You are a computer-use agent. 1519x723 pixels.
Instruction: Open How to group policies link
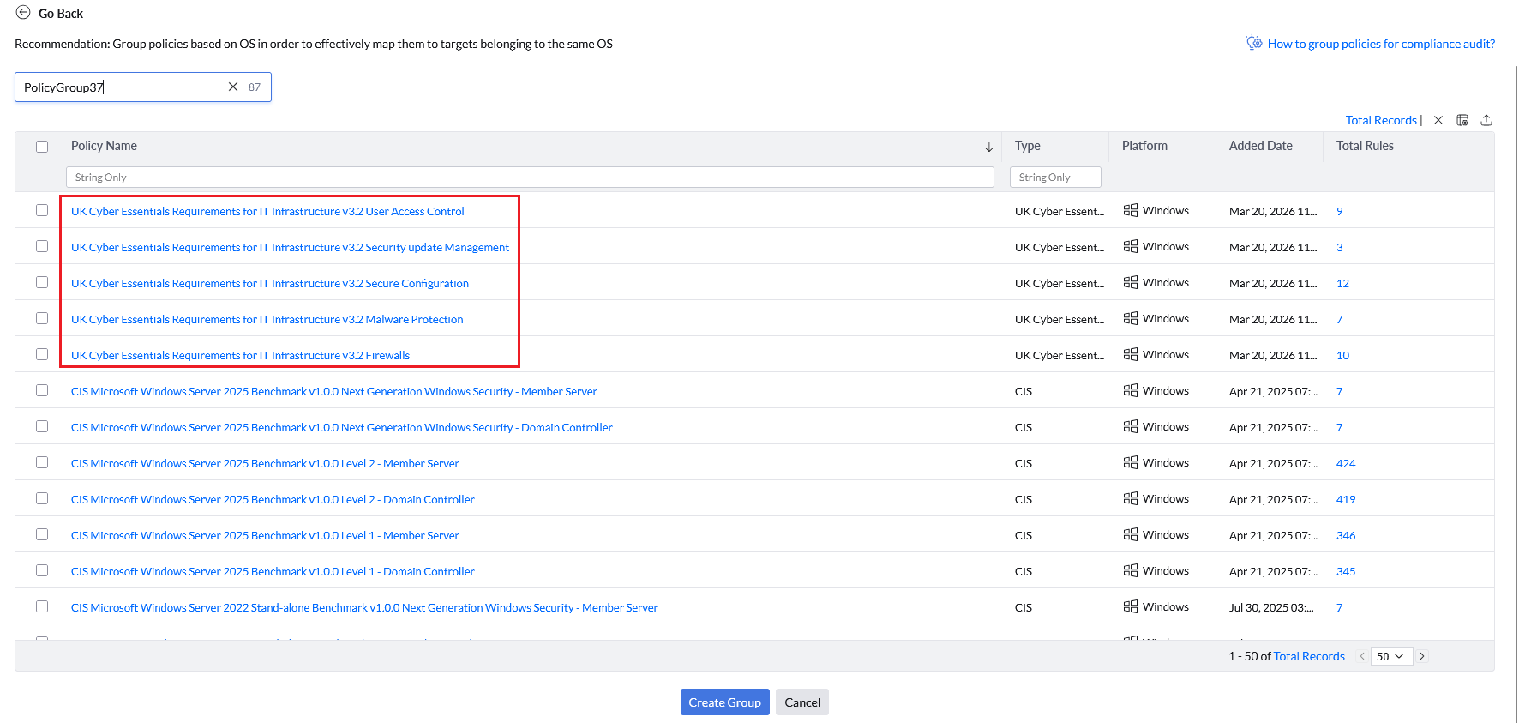(x=1381, y=44)
